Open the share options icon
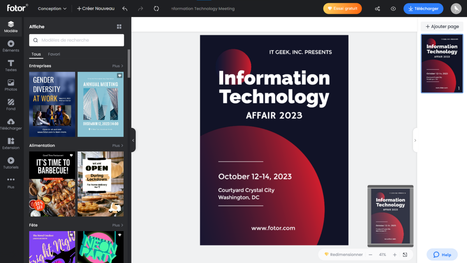Image resolution: width=467 pixels, height=263 pixels. 377,9
